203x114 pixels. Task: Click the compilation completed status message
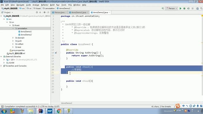[x=32, y=106]
